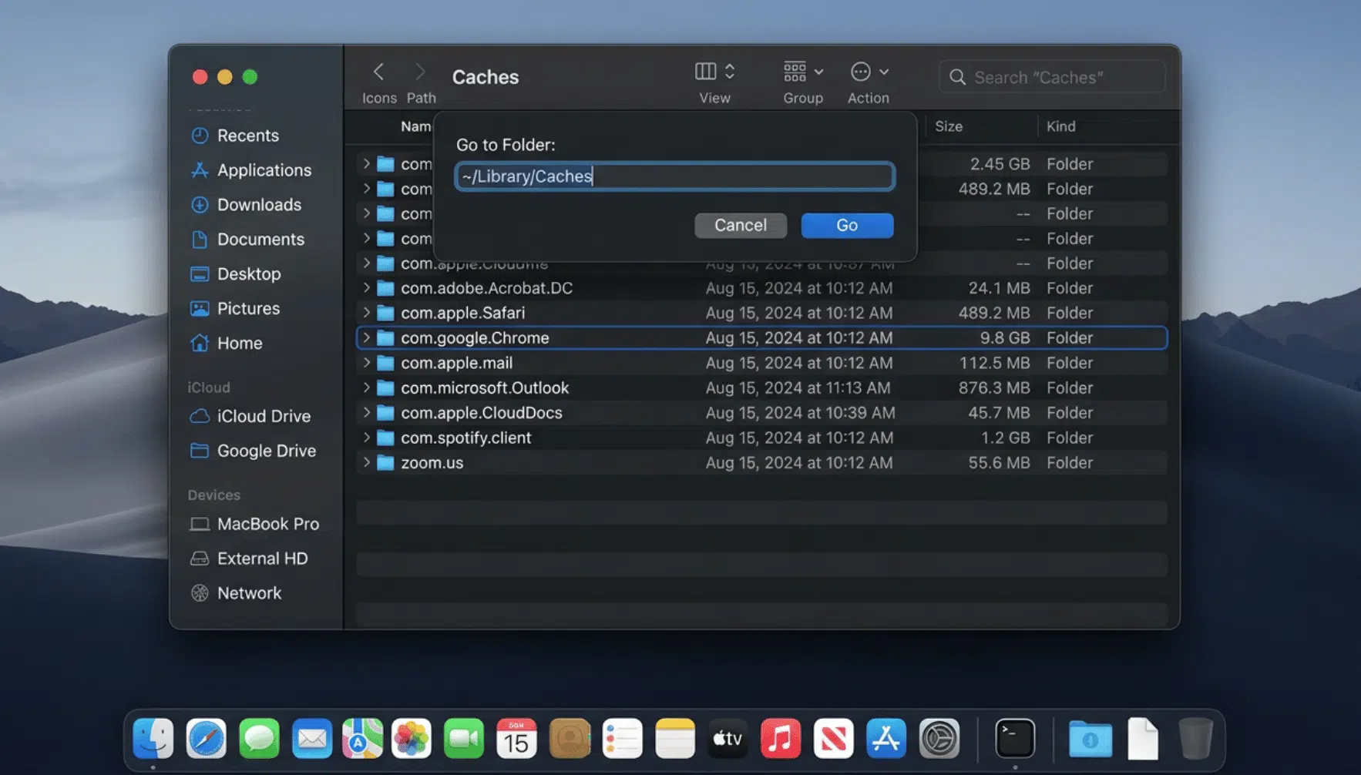The height and width of the screenshot is (775, 1361).
Task: Click the Forward navigation arrow
Action: 420,72
